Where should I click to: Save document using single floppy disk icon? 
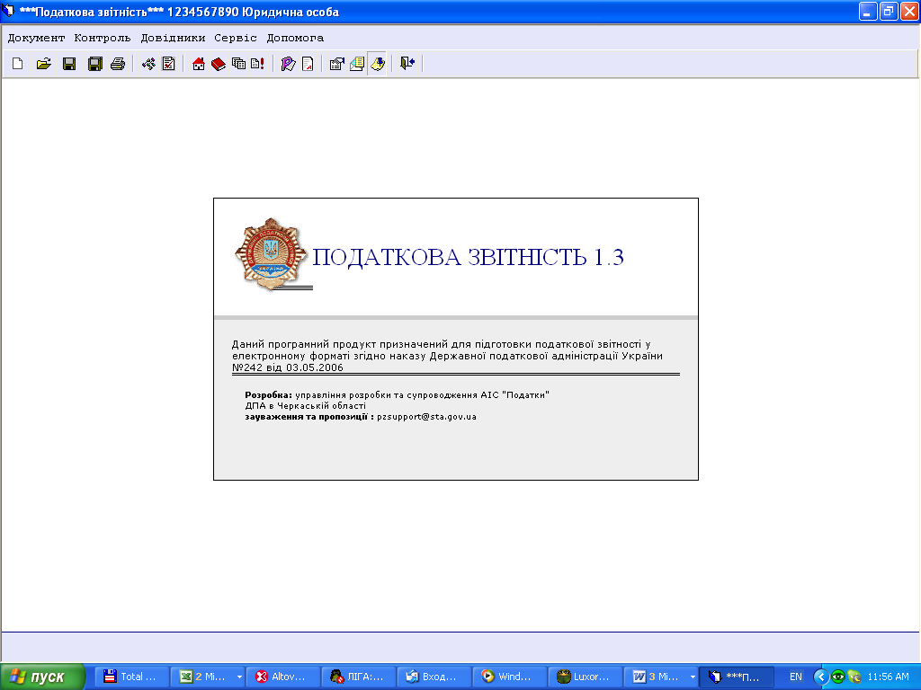click(x=69, y=64)
